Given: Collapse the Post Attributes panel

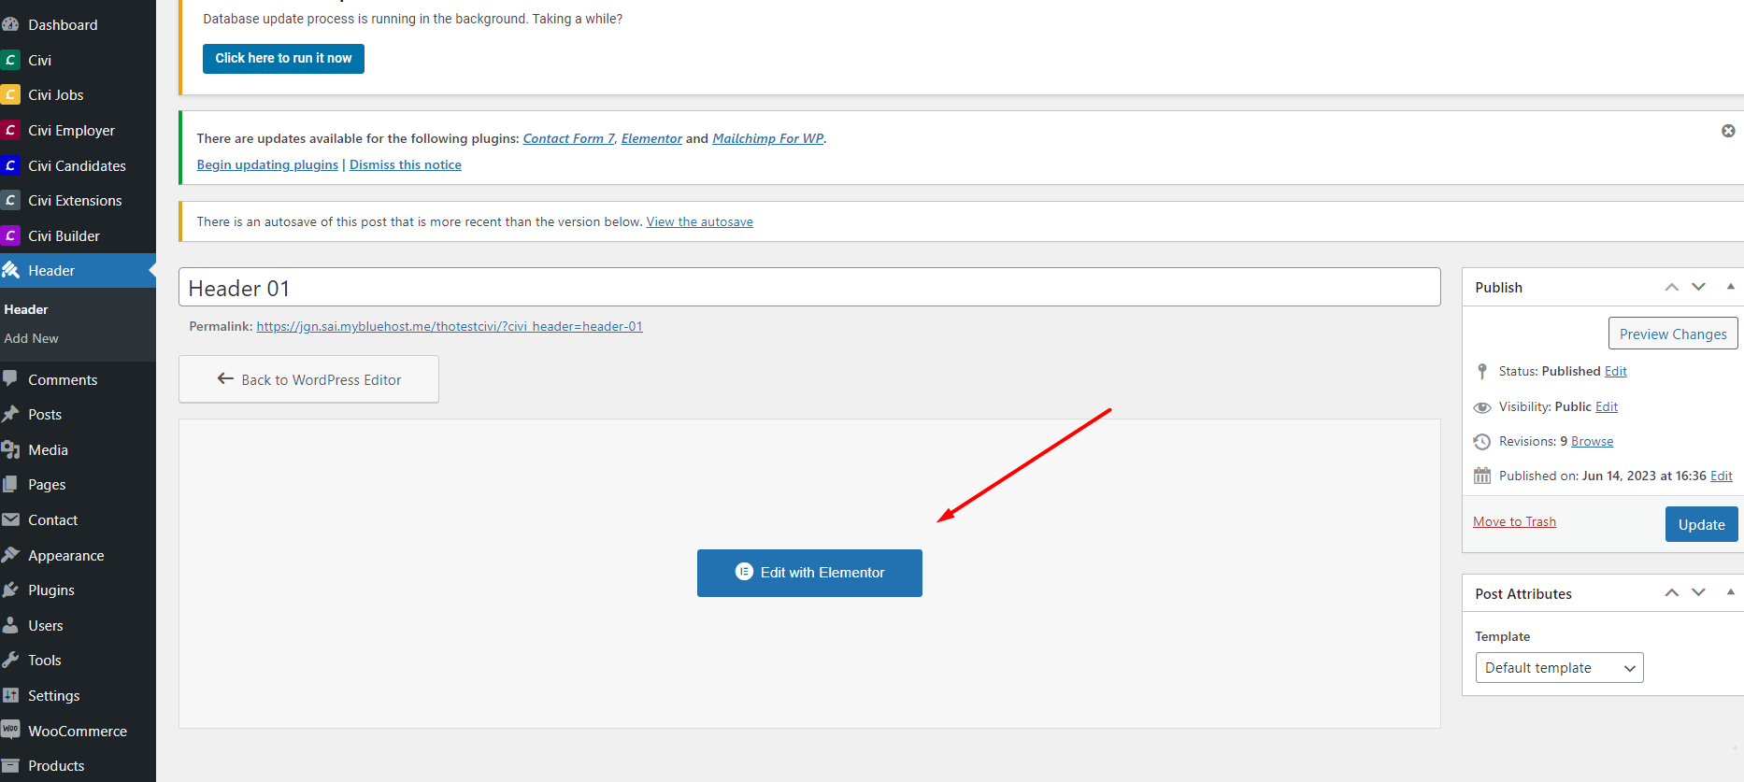Looking at the screenshot, I should click(1730, 592).
